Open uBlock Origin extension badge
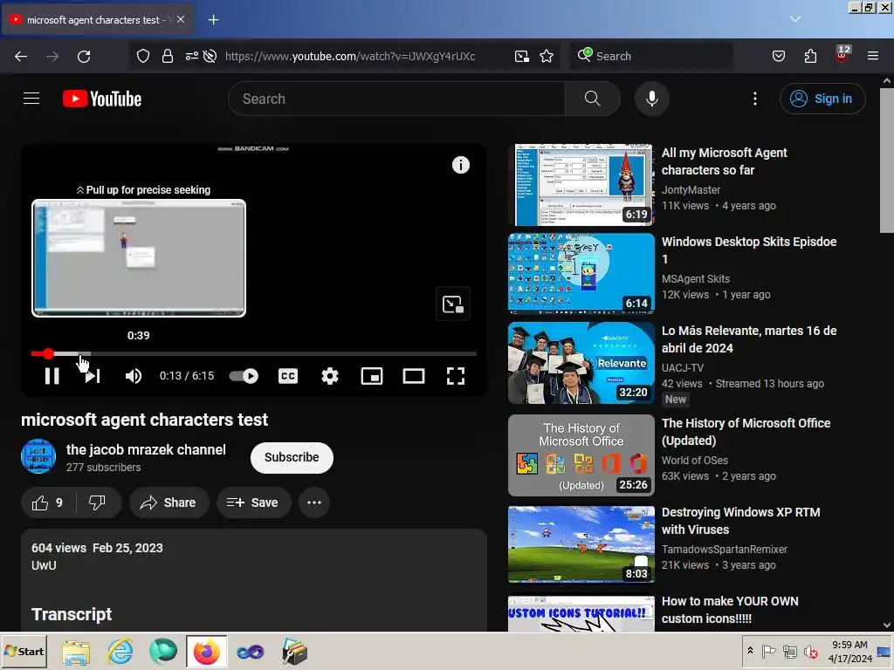Screen dimensions: 894x670 coord(842,55)
